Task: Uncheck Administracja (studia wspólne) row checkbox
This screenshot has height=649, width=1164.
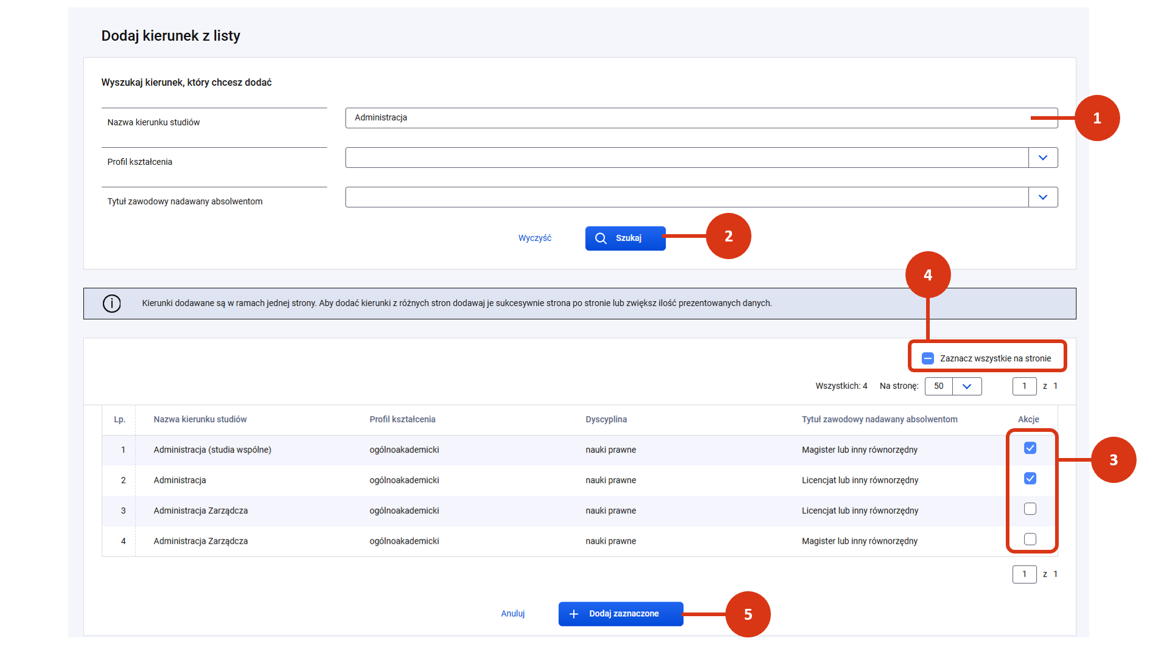Action: click(1030, 448)
